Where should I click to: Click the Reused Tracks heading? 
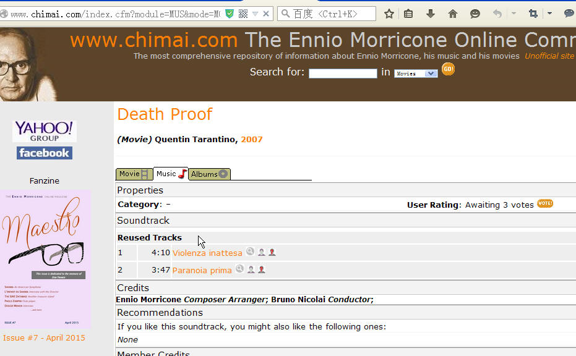150,238
